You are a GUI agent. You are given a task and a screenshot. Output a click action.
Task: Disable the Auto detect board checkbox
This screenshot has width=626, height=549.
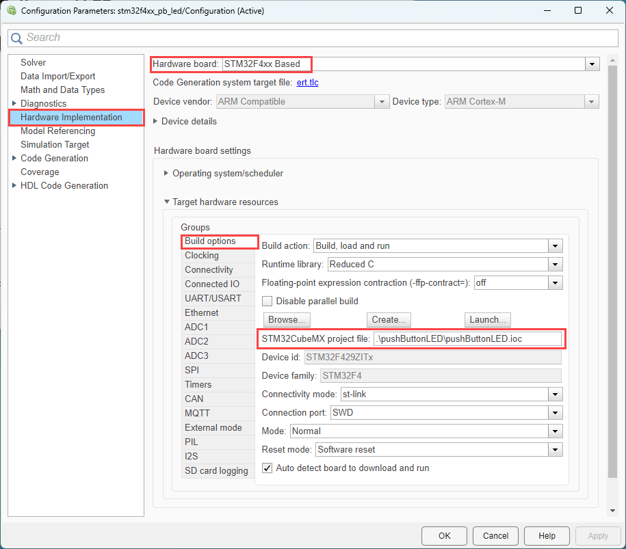pyautogui.click(x=268, y=468)
